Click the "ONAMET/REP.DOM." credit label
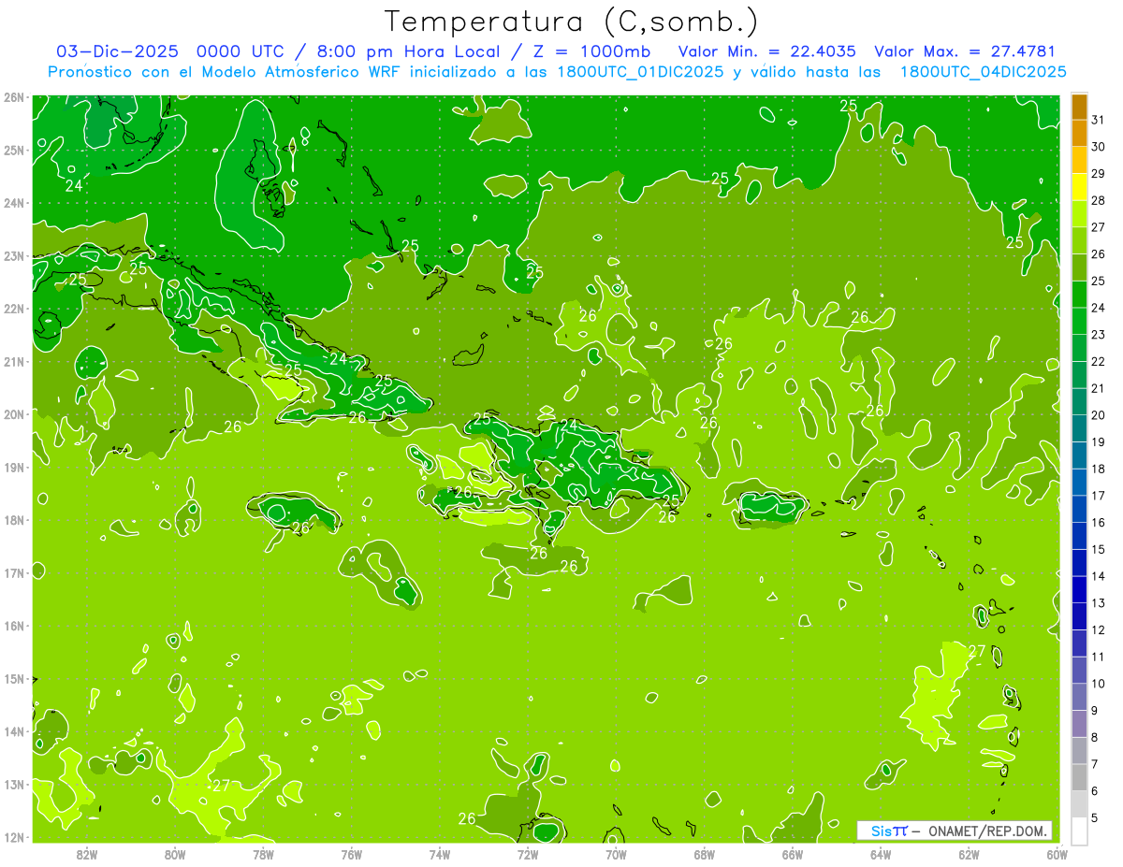Image resolution: width=1123 pixels, height=867 pixels. (x=988, y=831)
